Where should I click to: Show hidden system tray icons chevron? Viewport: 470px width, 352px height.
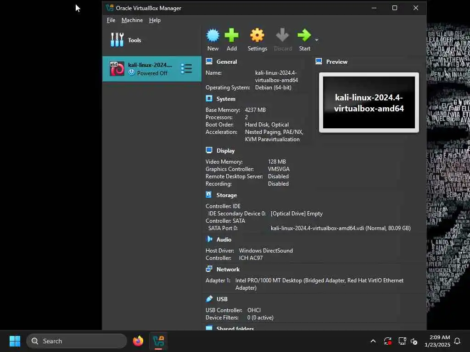click(373, 341)
